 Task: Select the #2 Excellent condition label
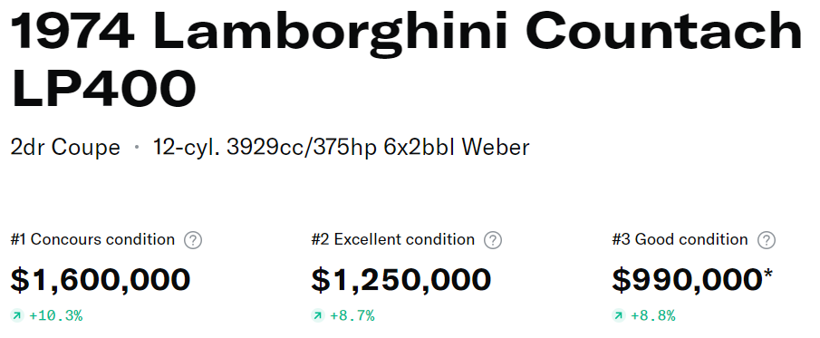[392, 239]
